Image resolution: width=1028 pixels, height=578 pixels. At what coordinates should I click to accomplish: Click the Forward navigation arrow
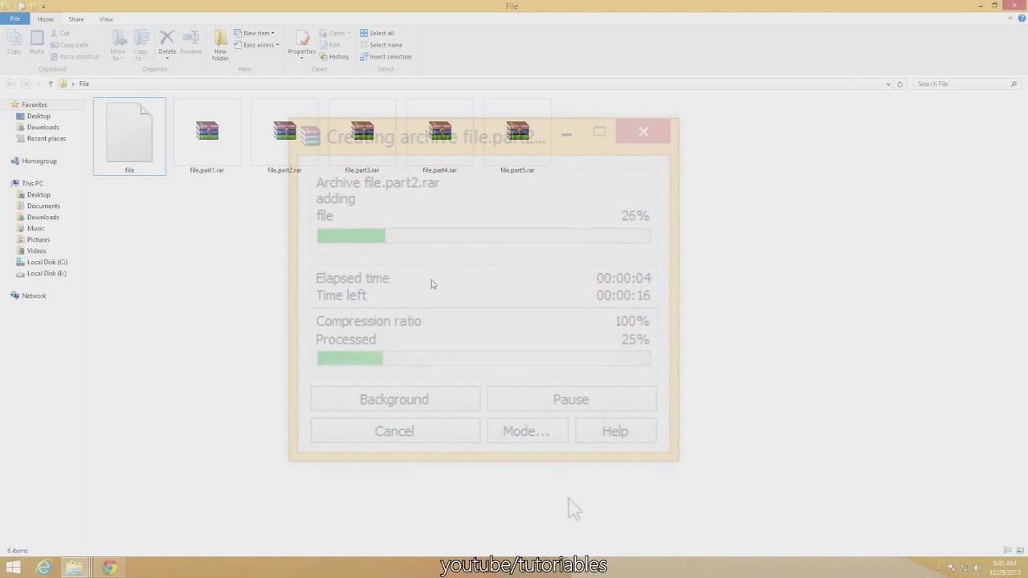coord(26,83)
